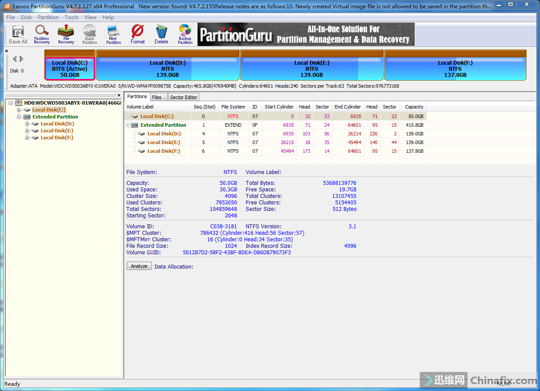Click the Format toolbar icon
The image size is (540, 391).
[138, 34]
